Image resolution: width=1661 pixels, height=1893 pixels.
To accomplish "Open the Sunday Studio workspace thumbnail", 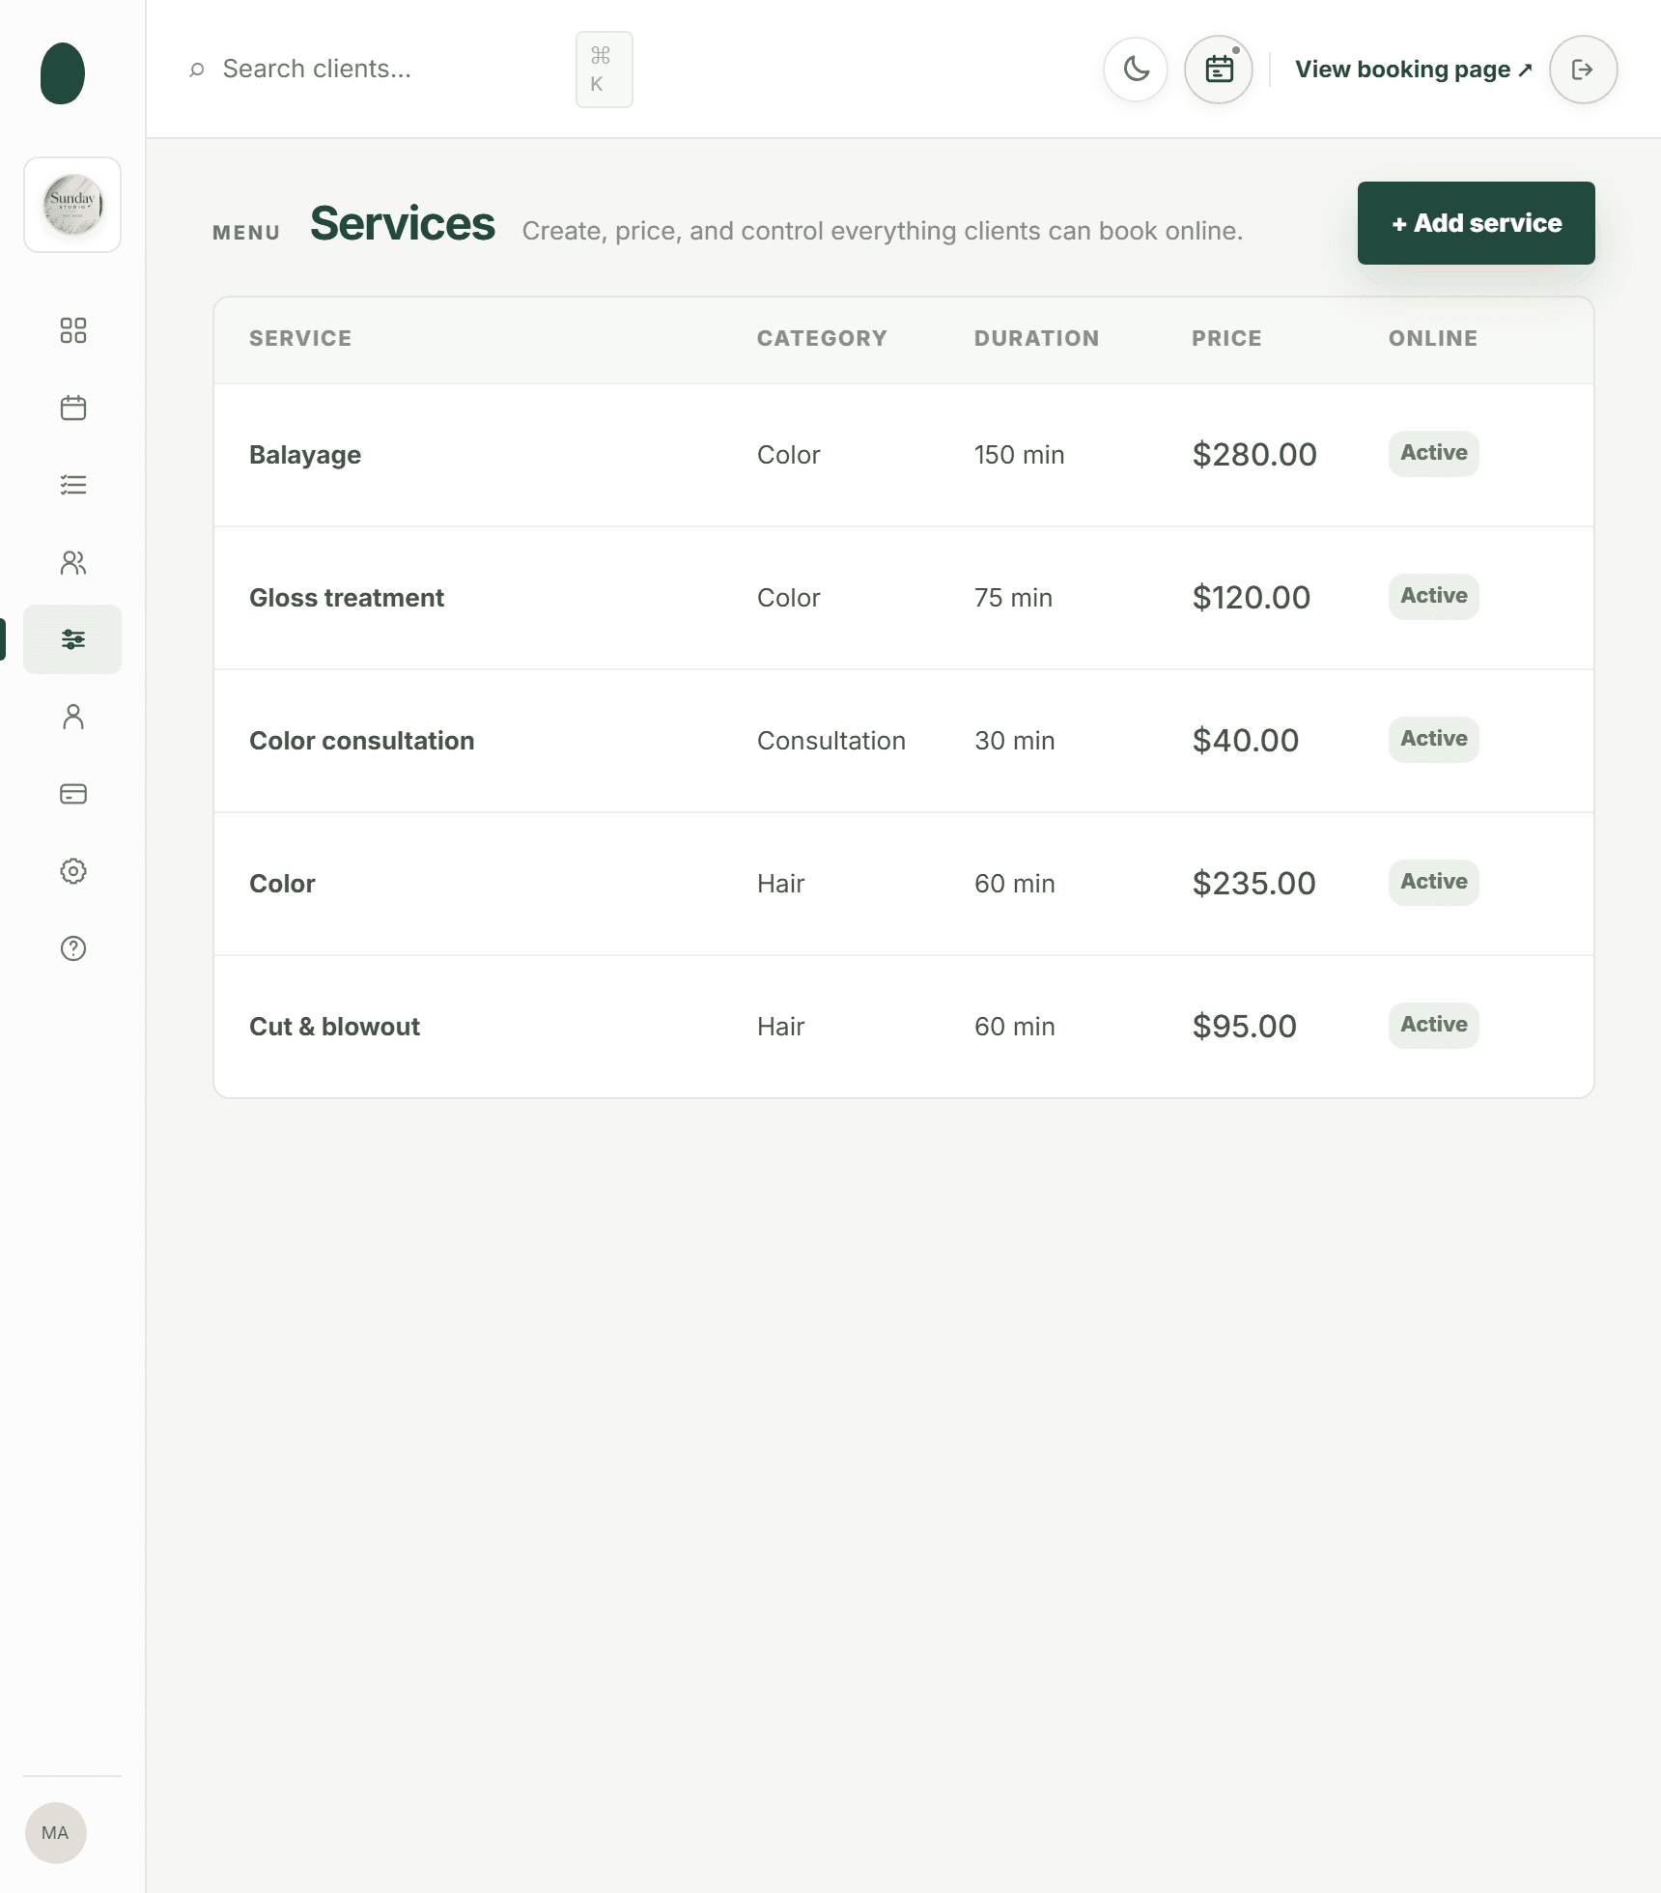I will [72, 205].
